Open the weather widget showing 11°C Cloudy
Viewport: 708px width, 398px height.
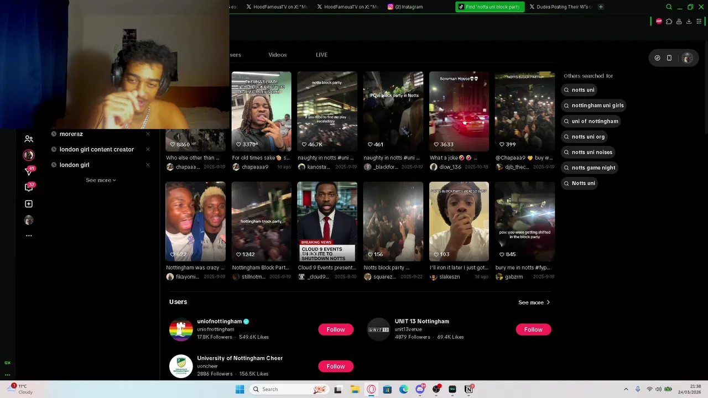click(21, 389)
